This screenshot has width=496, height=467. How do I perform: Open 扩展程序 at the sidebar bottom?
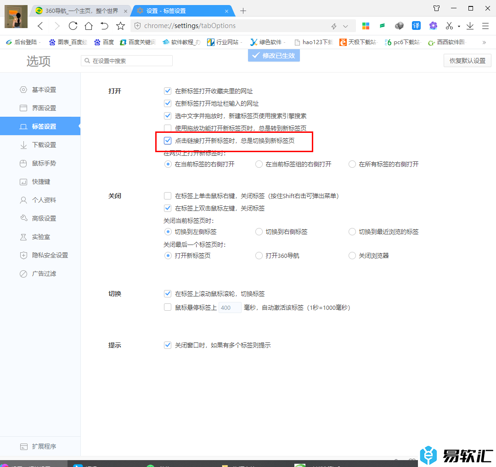[40, 446]
